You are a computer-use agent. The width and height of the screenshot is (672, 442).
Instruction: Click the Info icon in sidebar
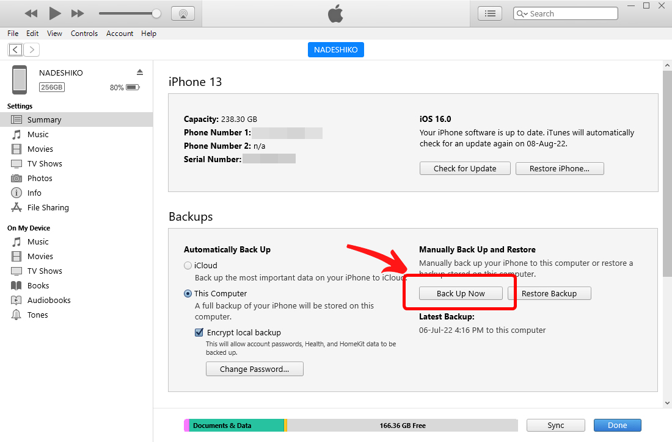click(x=16, y=193)
